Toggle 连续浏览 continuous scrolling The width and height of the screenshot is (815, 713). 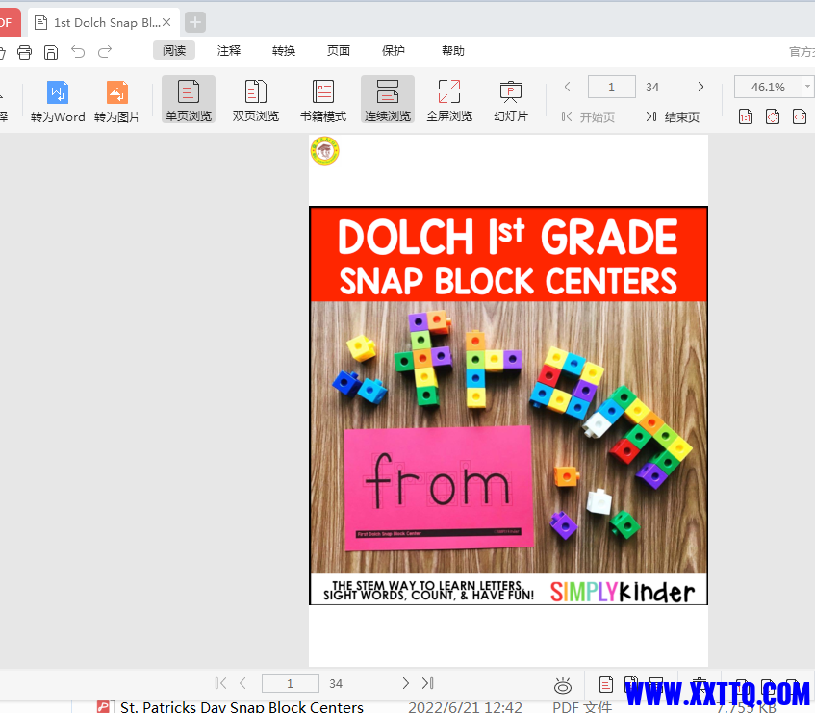pyautogui.click(x=388, y=100)
